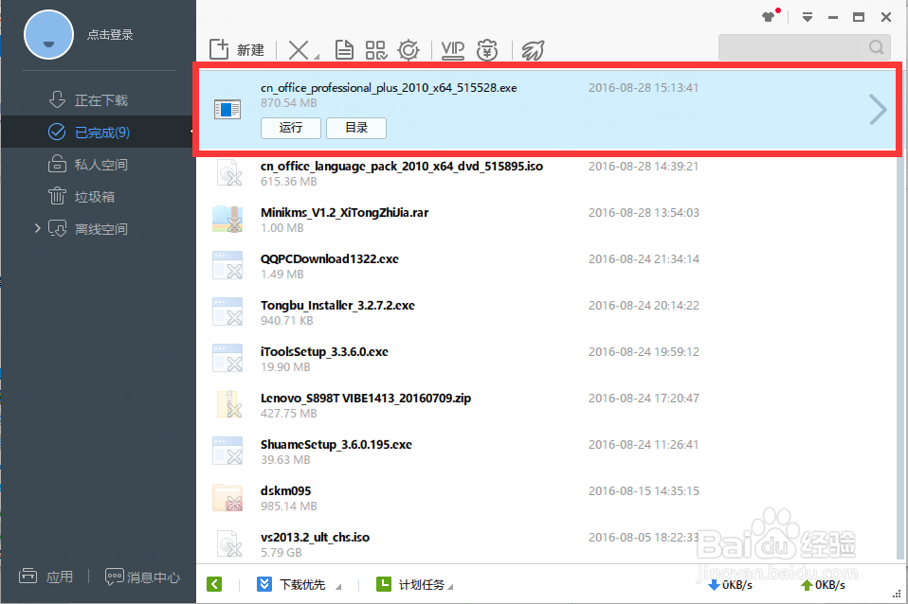Click timestamp 2016-08-15 14:35:15
This screenshot has height=604, width=908.
tap(644, 491)
